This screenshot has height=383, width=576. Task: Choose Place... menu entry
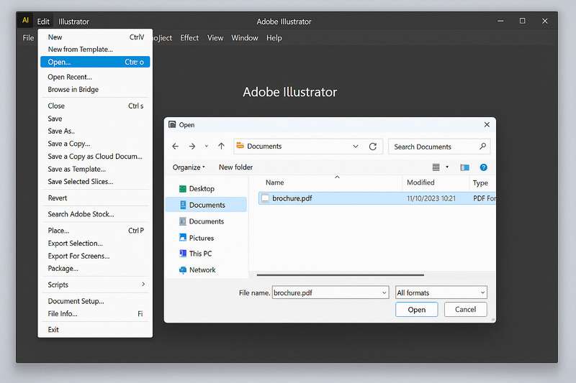(95, 231)
